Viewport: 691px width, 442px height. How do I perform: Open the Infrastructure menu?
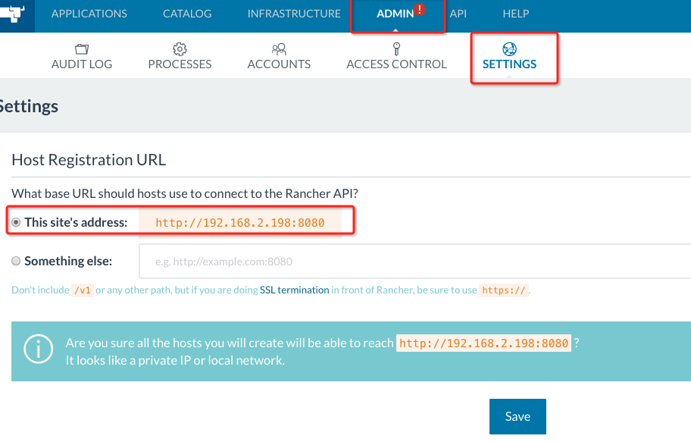tap(294, 14)
